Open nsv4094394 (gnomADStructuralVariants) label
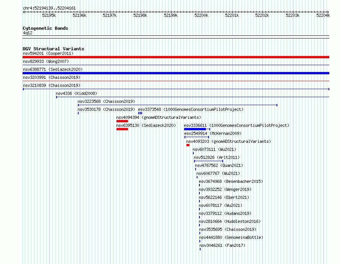Viewport: 340px width, 264px height. coord(159,117)
